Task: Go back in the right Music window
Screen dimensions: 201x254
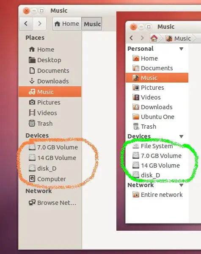Action: tap(131, 38)
